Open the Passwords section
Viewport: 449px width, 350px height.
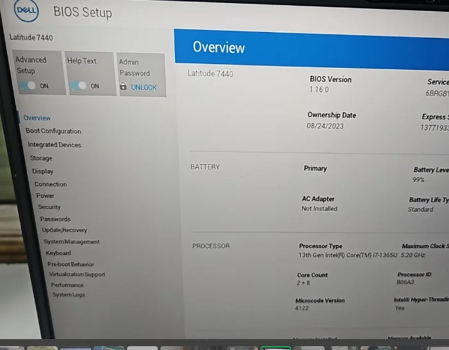[55, 219]
